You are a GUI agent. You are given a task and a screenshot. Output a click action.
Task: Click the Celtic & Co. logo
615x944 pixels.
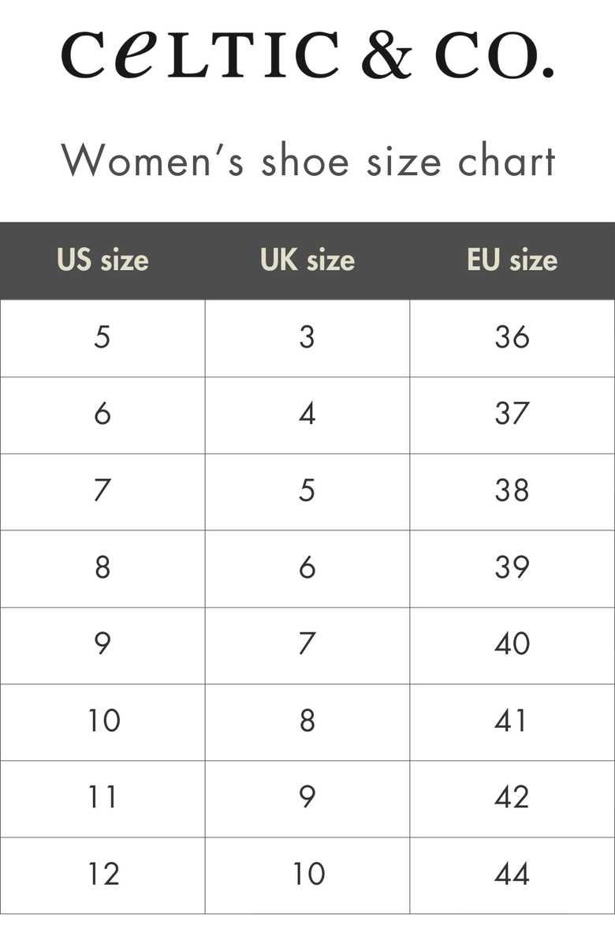[307, 55]
